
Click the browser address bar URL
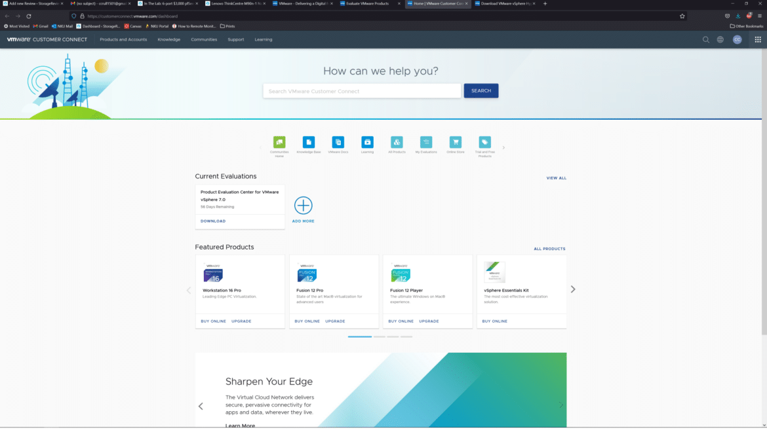(x=132, y=16)
